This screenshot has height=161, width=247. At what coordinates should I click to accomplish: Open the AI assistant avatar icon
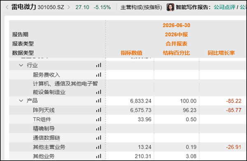[170, 7]
